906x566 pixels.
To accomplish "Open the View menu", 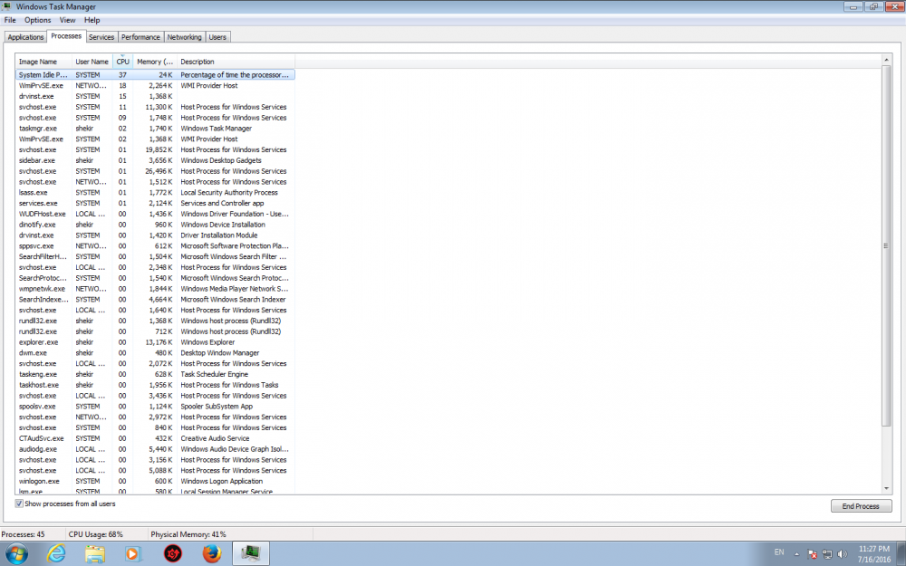I will 68,20.
